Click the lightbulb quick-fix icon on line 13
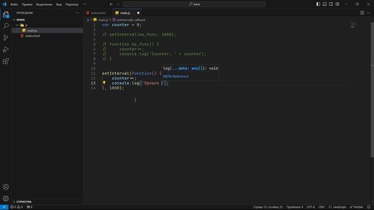This screenshot has width=374, height=210. point(104,83)
